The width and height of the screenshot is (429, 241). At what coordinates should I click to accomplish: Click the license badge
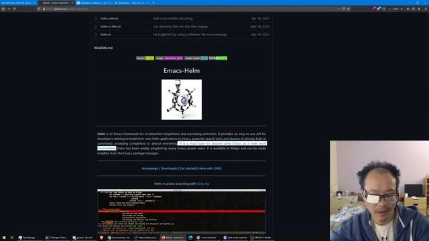(x=145, y=58)
